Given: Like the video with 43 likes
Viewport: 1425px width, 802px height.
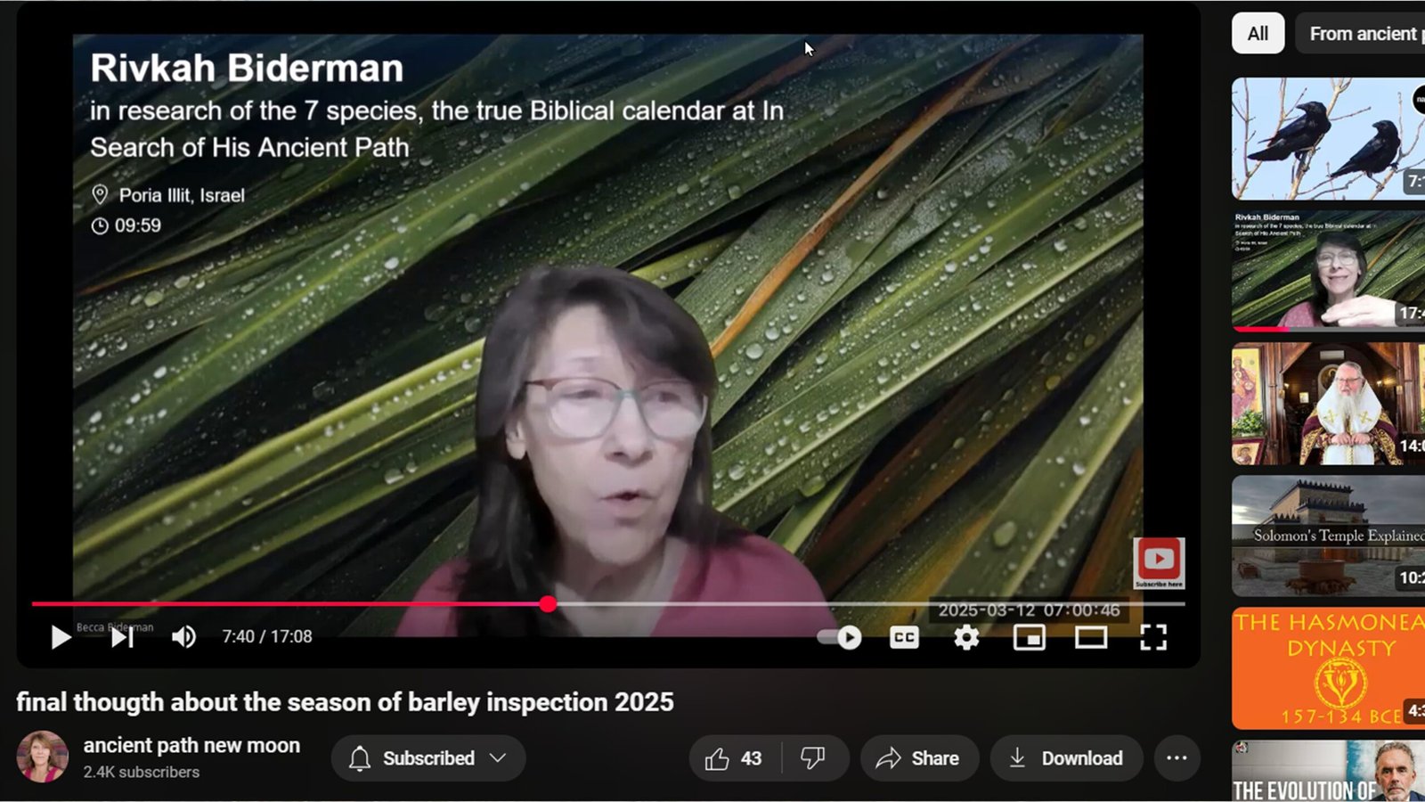Looking at the screenshot, I should pos(734,758).
